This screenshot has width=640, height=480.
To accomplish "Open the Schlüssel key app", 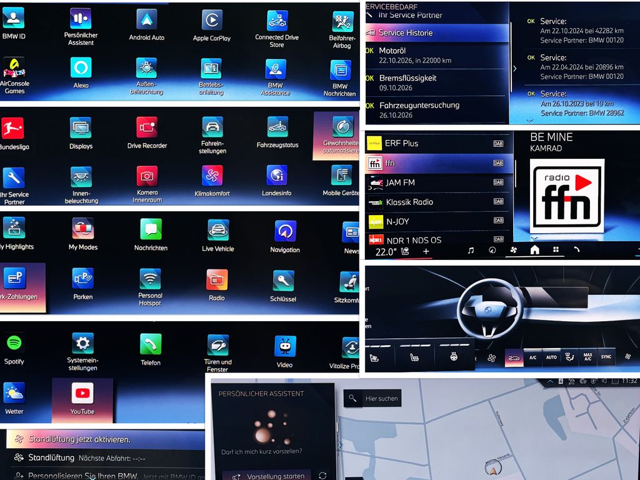I will (283, 286).
